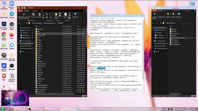The height and width of the screenshot is (111, 198).
Task: Open View (Вид) tab in KD802024 window
Action: point(42,11)
